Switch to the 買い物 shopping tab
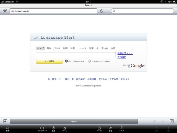The image size is (177, 133). pyautogui.click(x=105, y=48)
